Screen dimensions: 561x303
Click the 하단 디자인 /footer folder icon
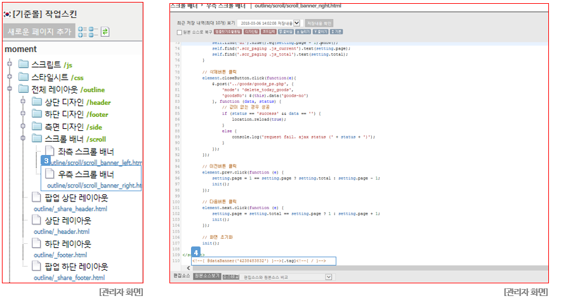(x=37, y=114)
